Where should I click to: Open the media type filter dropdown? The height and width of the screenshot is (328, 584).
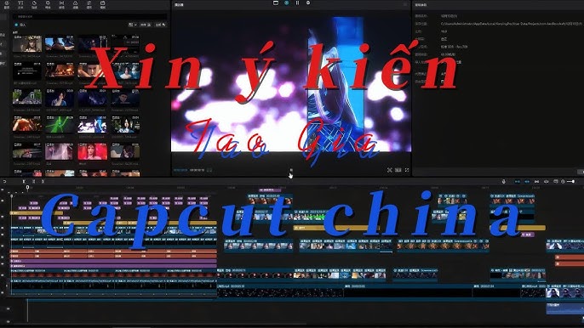(161, 25)
